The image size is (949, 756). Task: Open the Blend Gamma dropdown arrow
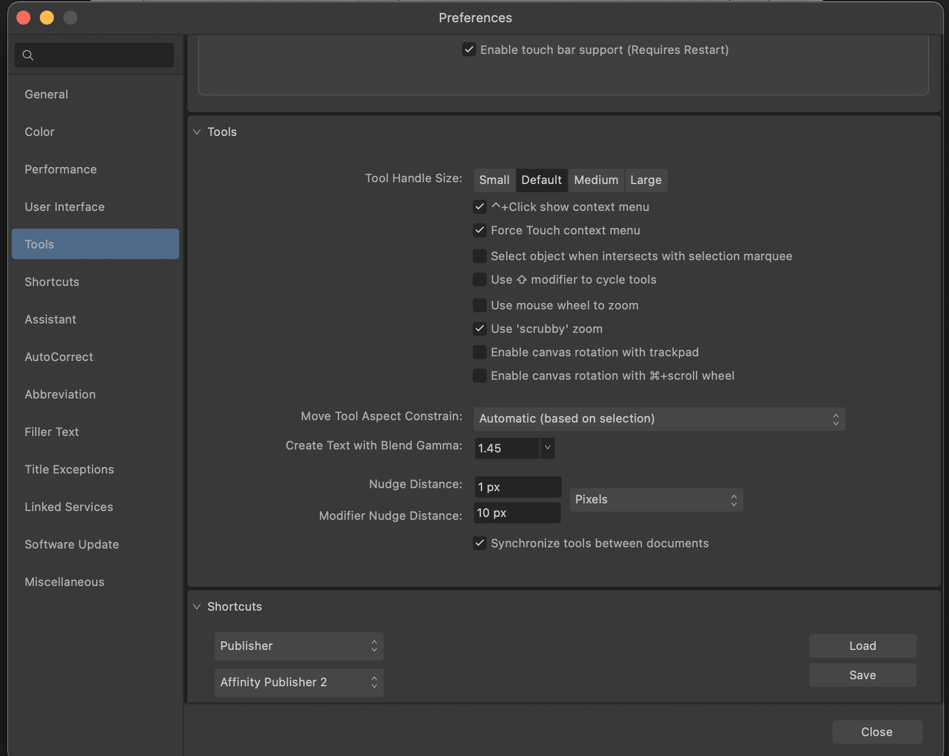[x=547, y=448]
